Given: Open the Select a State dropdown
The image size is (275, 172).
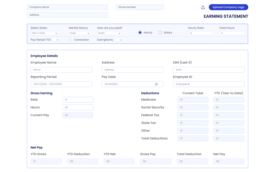Looking at the screenshot, I should coord(45,33).
